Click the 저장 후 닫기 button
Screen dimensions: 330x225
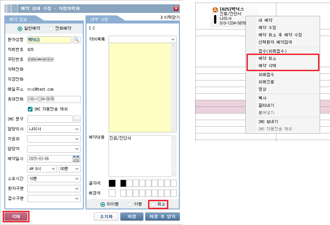coord(162,217)
